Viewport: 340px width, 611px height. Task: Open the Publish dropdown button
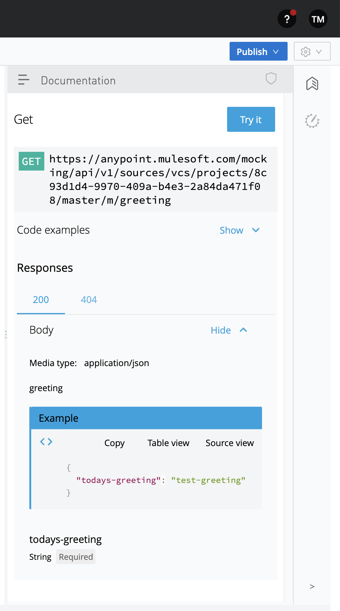click(258, 52)
